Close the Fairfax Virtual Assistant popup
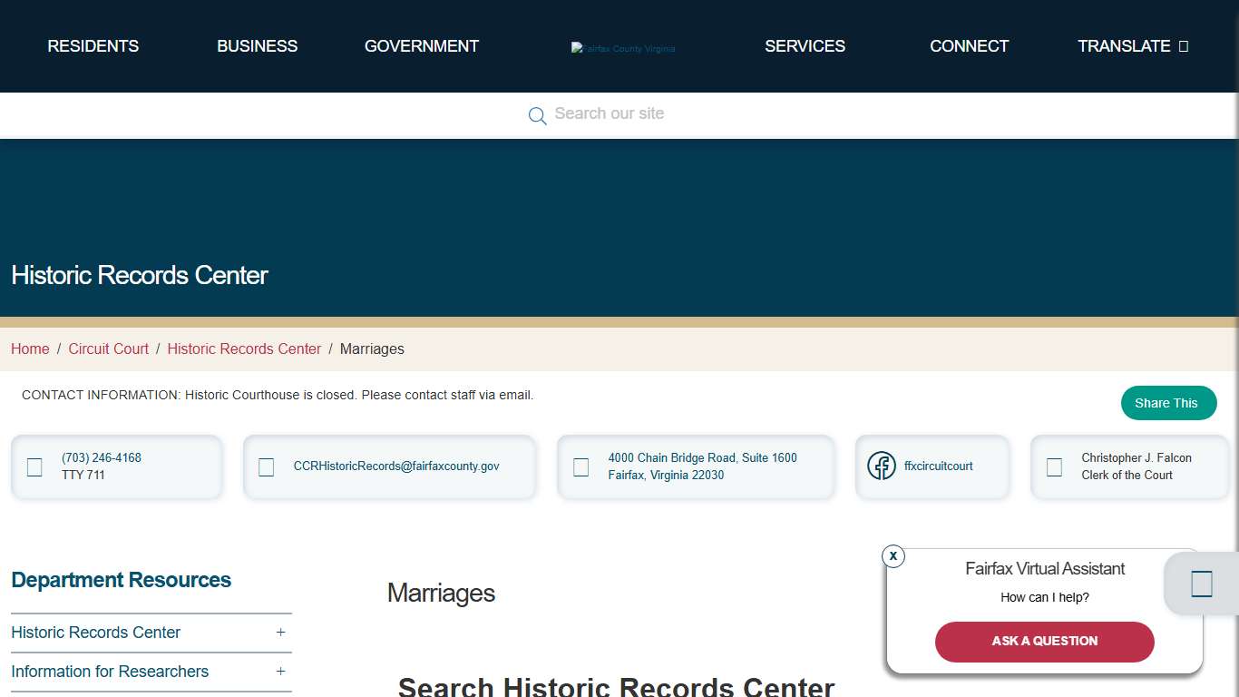The image size is (1239, 697). coord(893,555)
